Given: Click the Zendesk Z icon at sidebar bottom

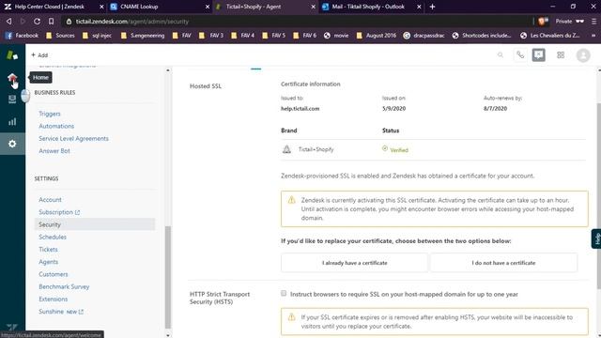Looking at the screenshot, I should pos(12,327).
